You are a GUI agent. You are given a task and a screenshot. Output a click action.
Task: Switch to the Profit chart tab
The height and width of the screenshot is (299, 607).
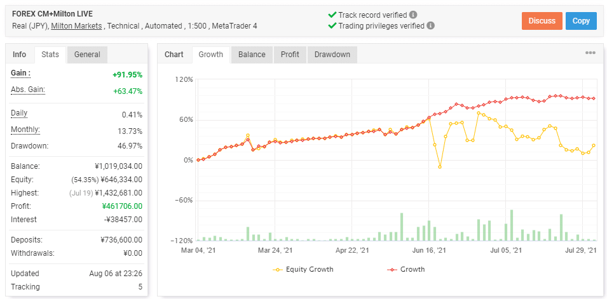click(x=290, y=55)
